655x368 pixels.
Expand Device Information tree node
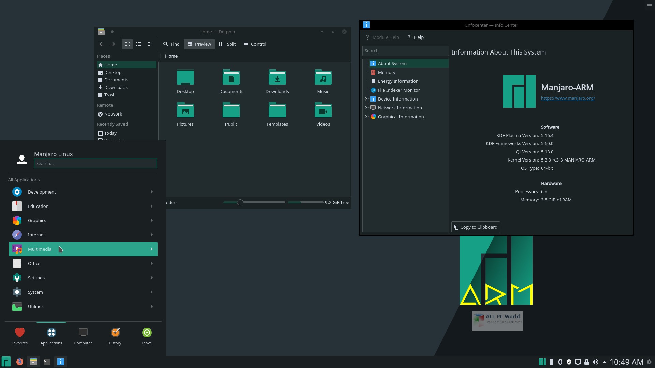tap(366, 99)
